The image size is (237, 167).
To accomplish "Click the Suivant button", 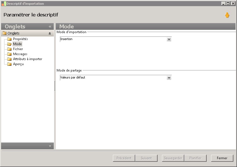I will tap(146, 158).
